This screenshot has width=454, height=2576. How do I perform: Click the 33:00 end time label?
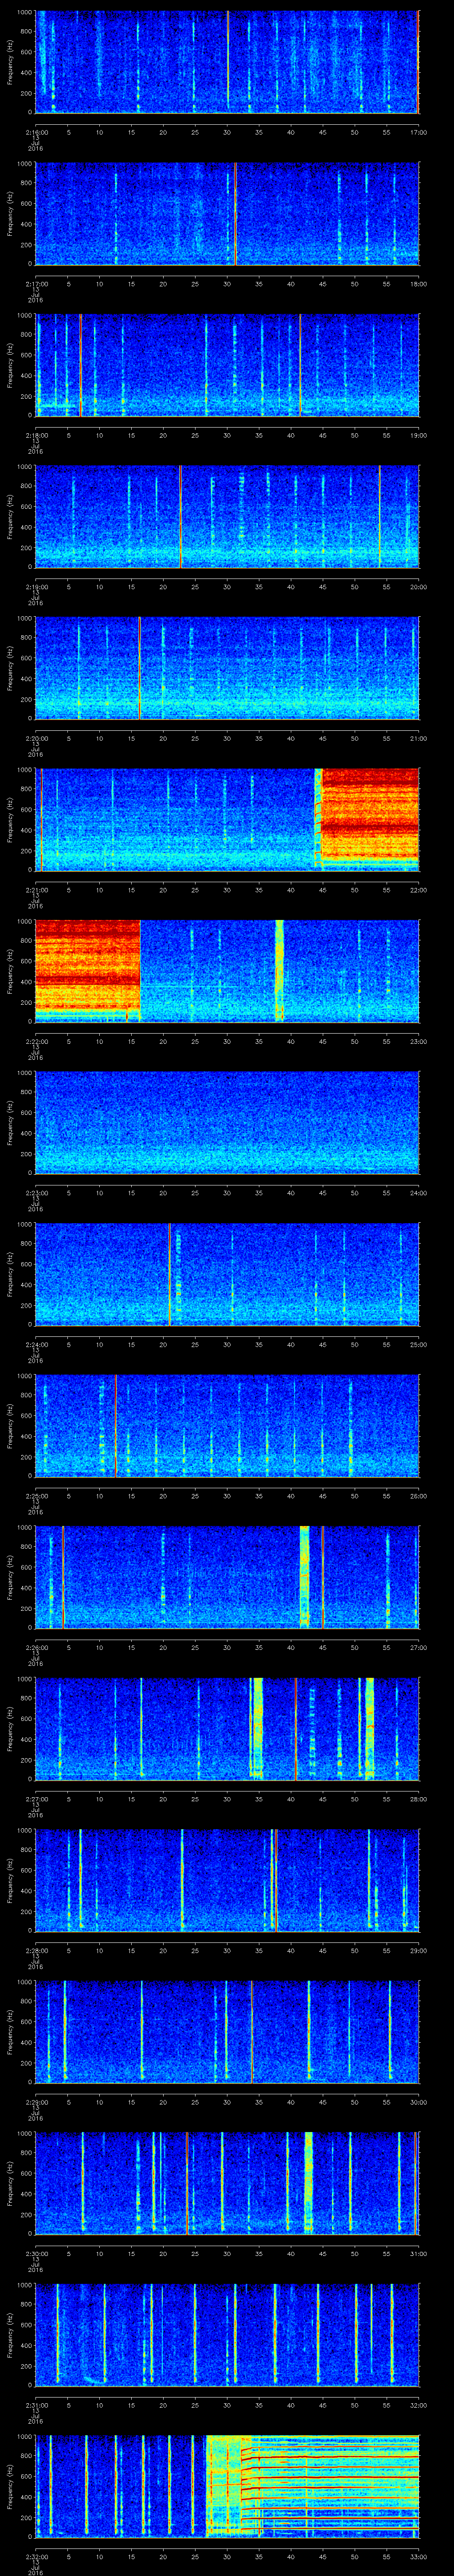(418, 2556)
